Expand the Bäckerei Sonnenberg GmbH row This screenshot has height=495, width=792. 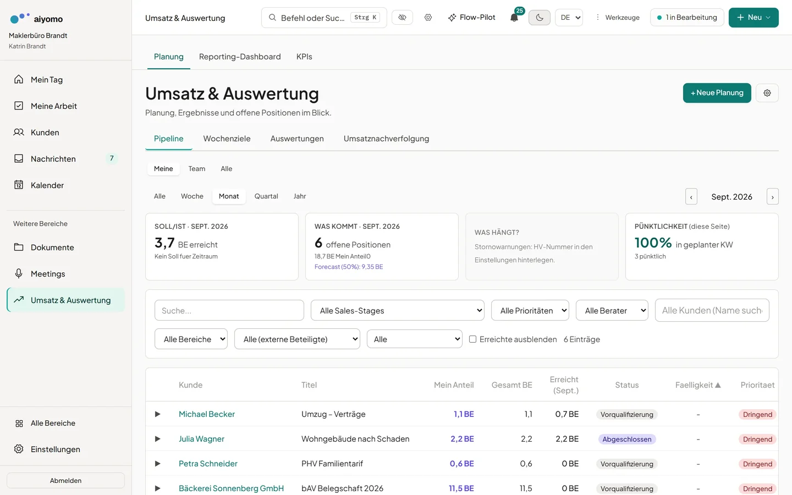(157, 488)
